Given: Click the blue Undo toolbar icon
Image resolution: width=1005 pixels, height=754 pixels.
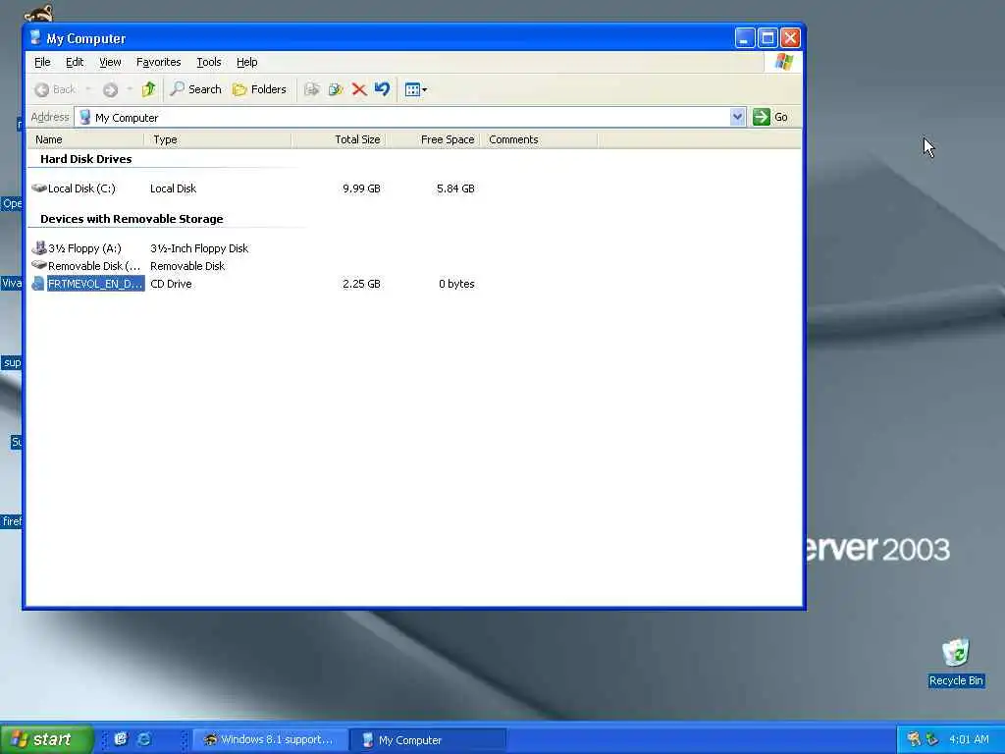Looking at the screenshot, I should (383, 89).
